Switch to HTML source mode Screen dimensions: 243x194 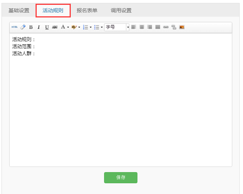coord(14,27)
